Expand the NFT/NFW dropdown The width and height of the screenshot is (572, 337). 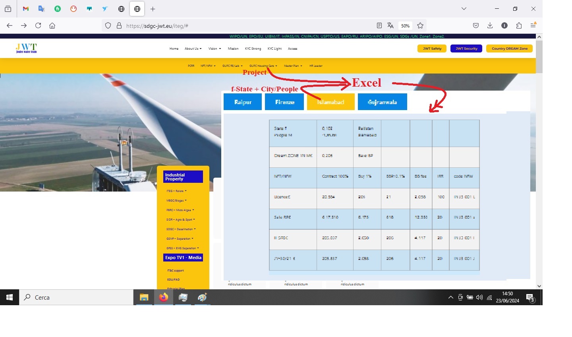(208, 66)
